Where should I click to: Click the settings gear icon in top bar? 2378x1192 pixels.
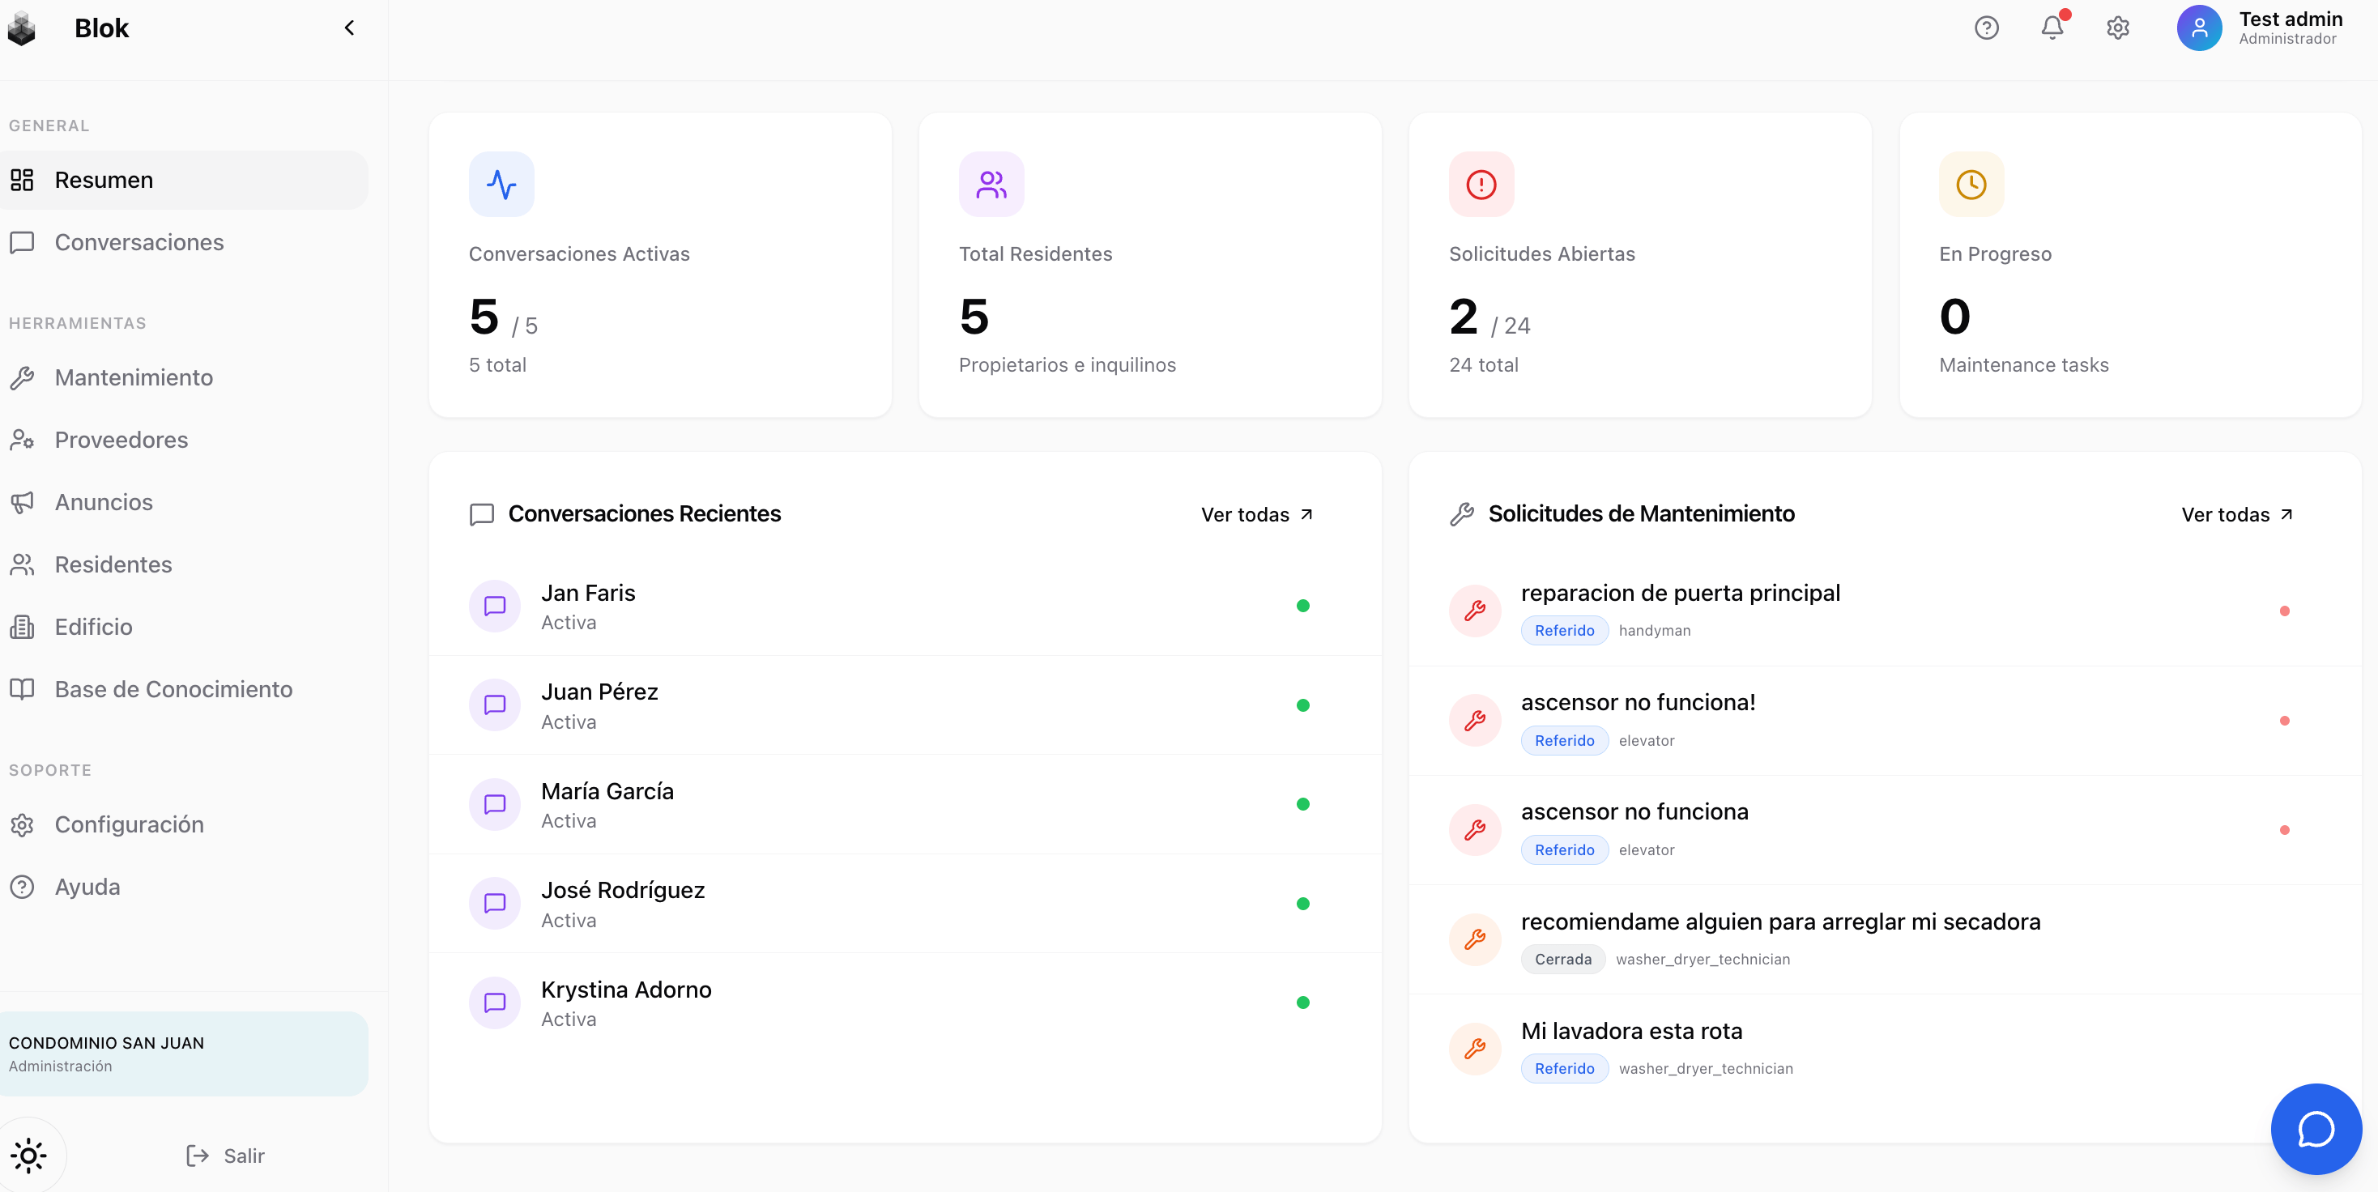point(2116,28)
